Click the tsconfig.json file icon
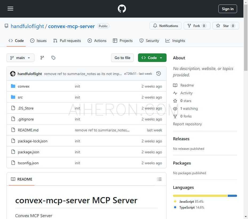The height and width of the screenshot is (219, 248). tap(13, 162)
